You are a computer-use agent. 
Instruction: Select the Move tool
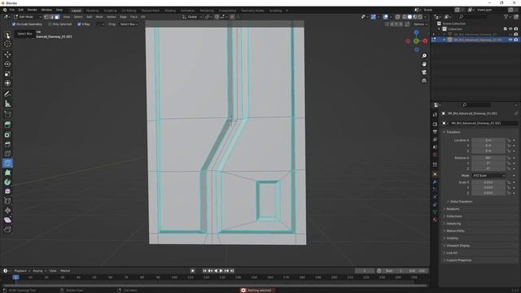(7, 55)
